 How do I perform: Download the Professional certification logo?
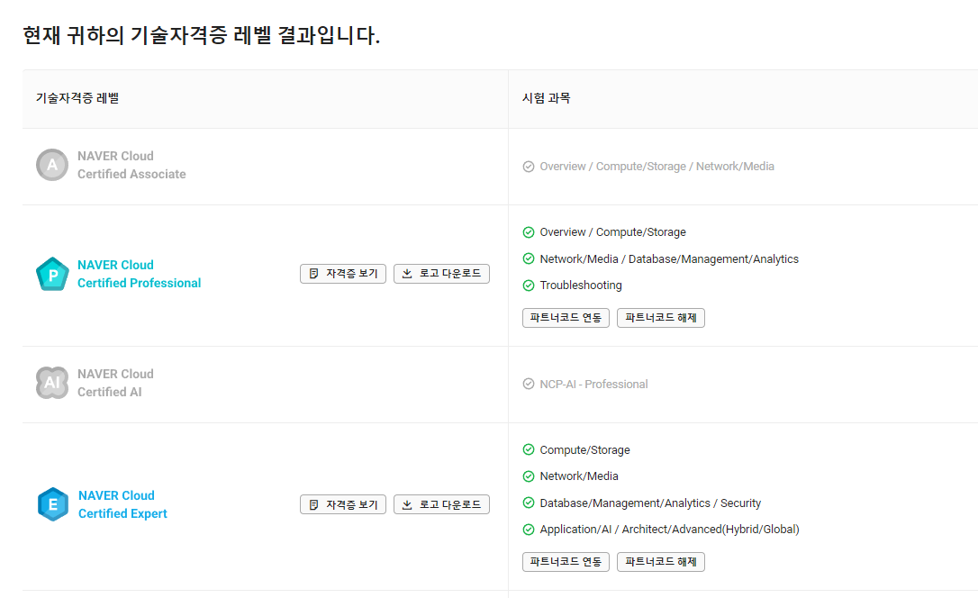[x=441, y=274]
